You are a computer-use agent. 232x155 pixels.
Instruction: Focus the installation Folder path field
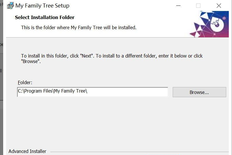pos(93,92)
